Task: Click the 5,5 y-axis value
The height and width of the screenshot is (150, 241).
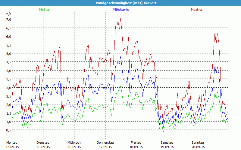Action: pyautogui.click(x=9, y=45)
